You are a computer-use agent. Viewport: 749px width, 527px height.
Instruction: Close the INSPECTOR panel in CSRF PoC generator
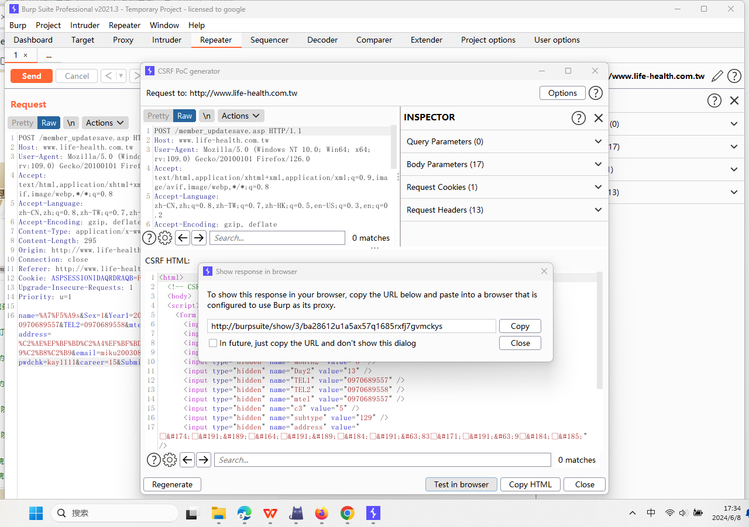(598, 118)
